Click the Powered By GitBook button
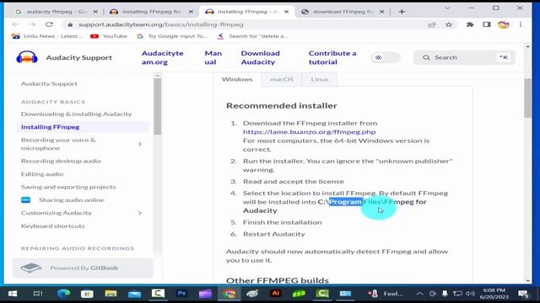This screenshot has height=303, width=540. (83, 268)
